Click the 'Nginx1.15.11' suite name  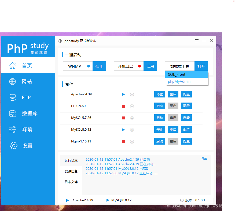pyautogui.click(x=81, y=141)
